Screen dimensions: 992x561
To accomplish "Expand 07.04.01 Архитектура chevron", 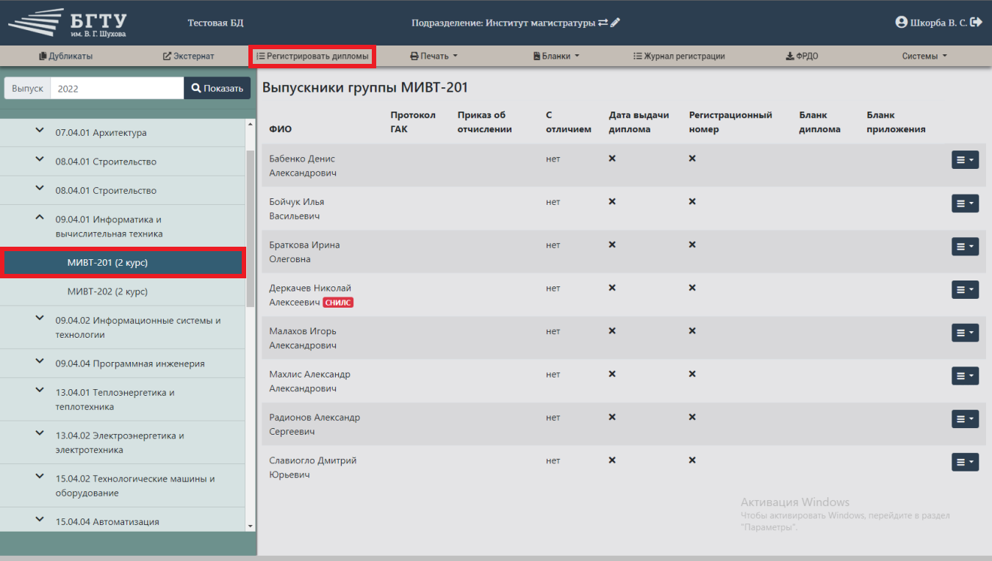I will click(x=39, y=131).
